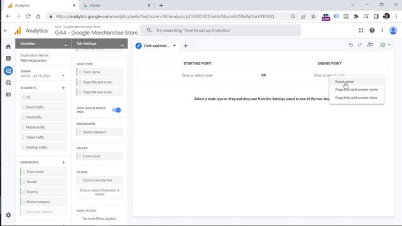This screenshot has width=402, height=226.
Task: Toggle View Unique Nodes Only switch
Action: pyautogui.click(x=116, y=110)
